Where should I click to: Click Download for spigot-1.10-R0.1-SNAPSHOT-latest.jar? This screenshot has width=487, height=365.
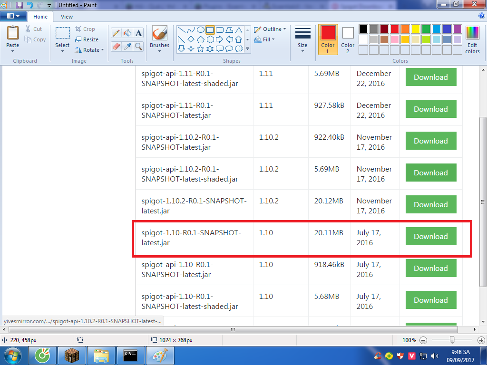(431, 236)
